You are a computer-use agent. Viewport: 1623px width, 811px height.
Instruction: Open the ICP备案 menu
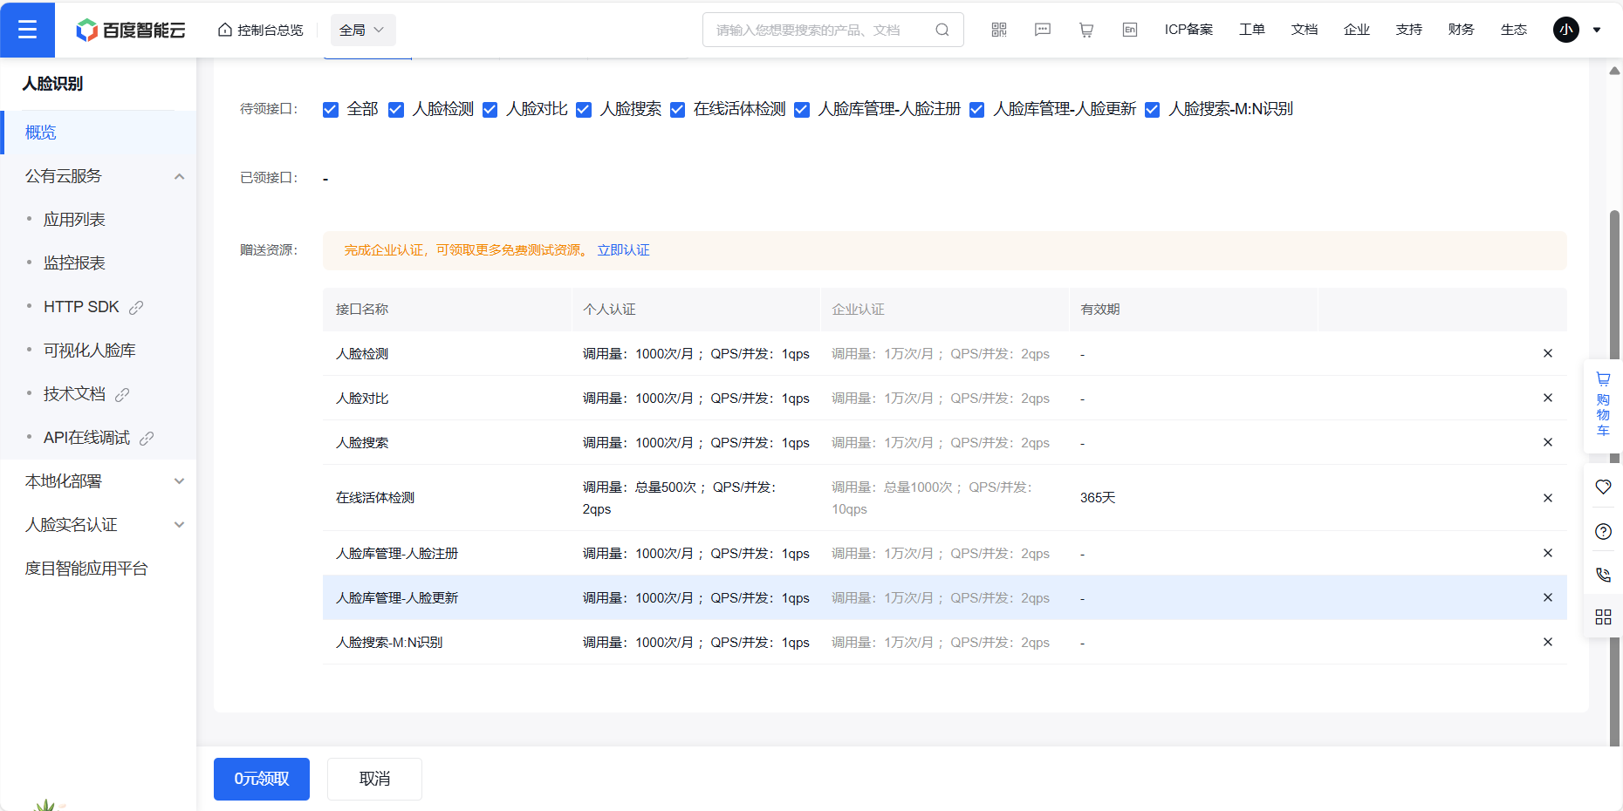(x=1188, y=30)
